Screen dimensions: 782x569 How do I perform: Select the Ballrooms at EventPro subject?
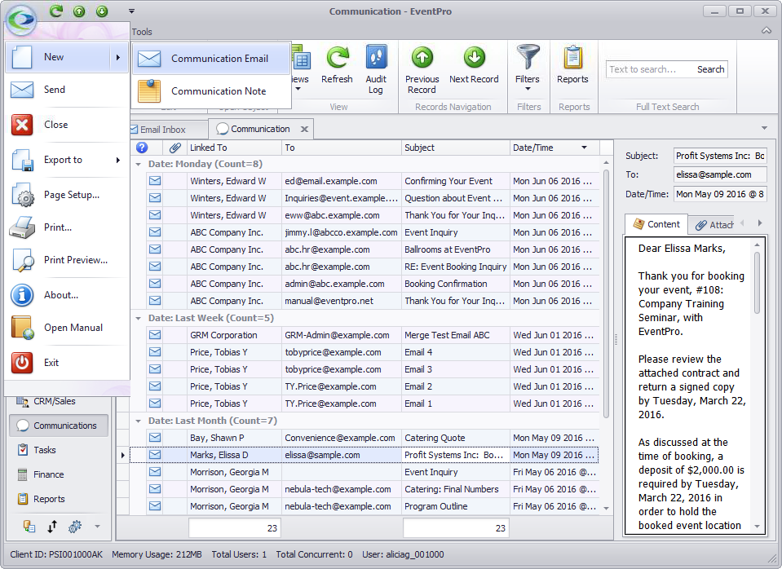click(455, 249)
